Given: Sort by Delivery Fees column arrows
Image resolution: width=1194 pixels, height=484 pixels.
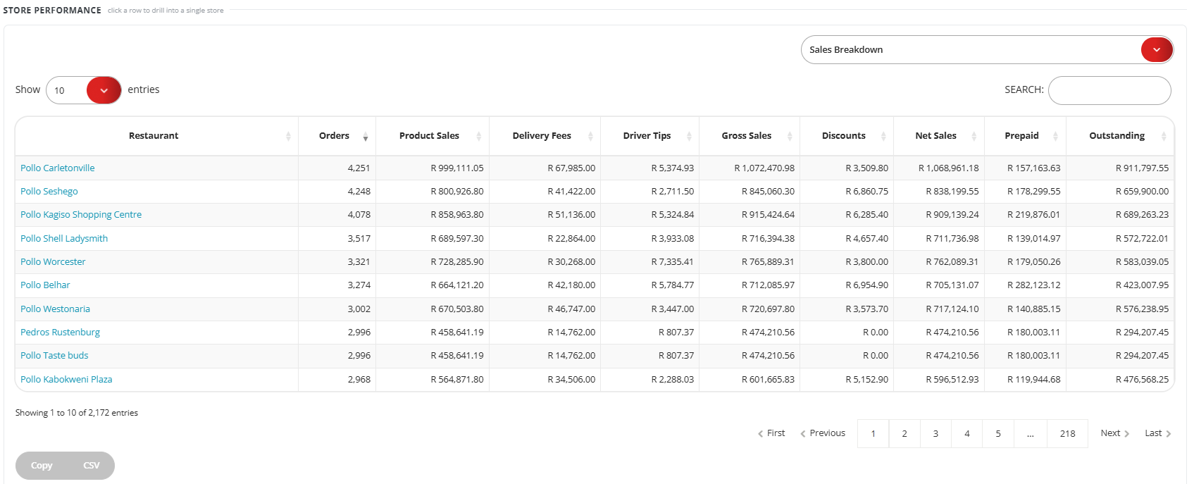Looking at the screenshot, I should coord(590,137).
